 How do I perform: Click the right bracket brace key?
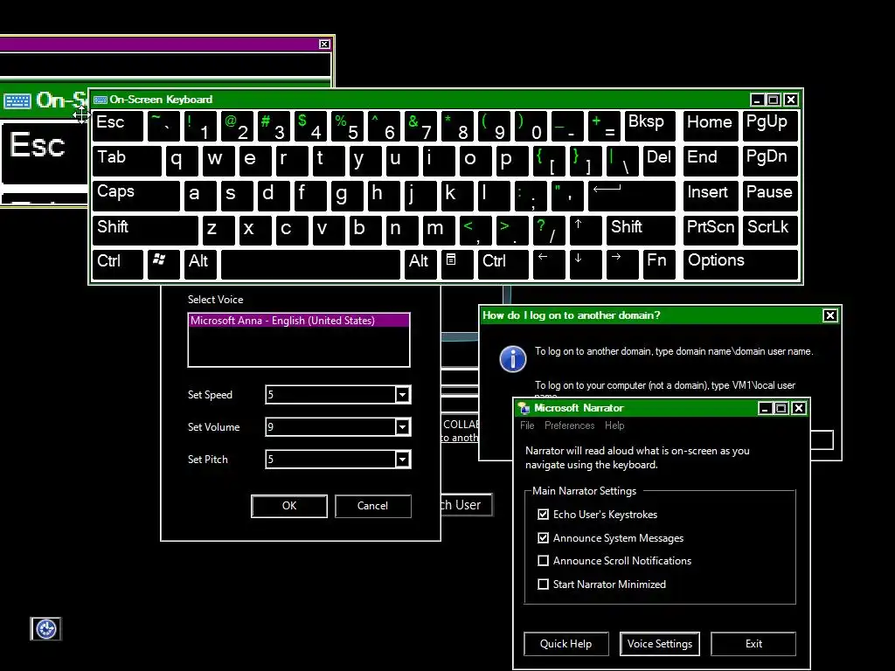click(x=585, y=162)
